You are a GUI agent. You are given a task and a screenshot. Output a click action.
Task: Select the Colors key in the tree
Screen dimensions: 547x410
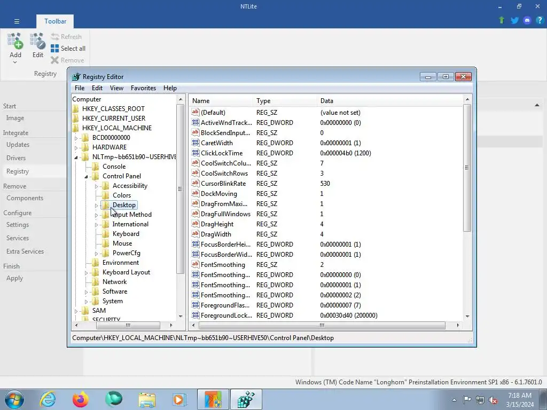(122, 195)
